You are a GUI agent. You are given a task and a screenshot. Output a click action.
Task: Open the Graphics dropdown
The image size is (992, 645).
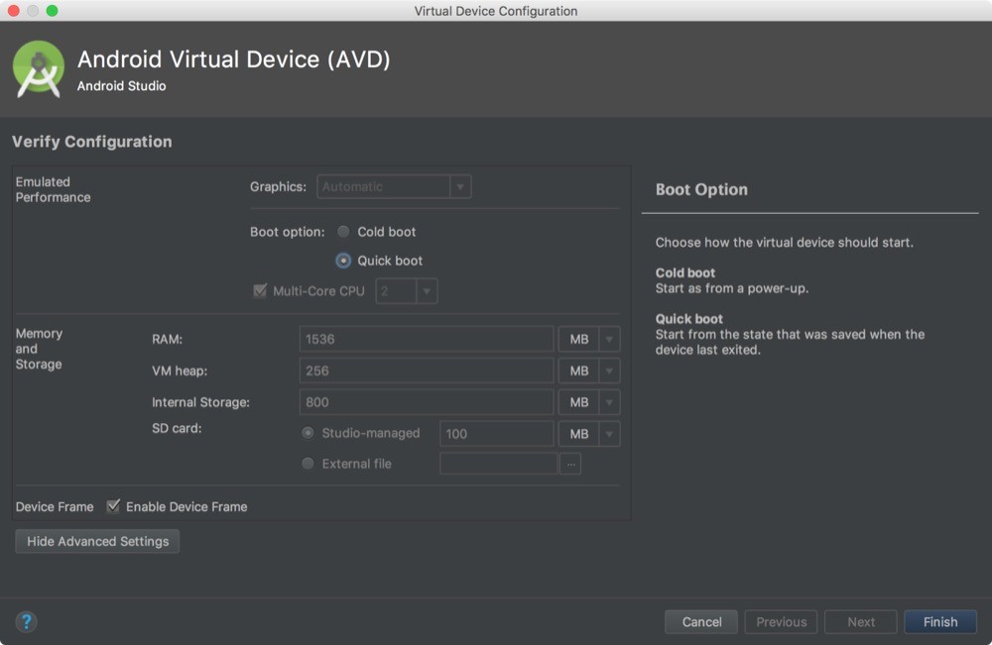[460, 186]
